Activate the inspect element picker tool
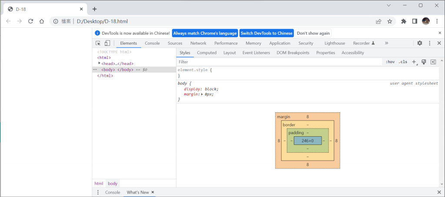 98,43
